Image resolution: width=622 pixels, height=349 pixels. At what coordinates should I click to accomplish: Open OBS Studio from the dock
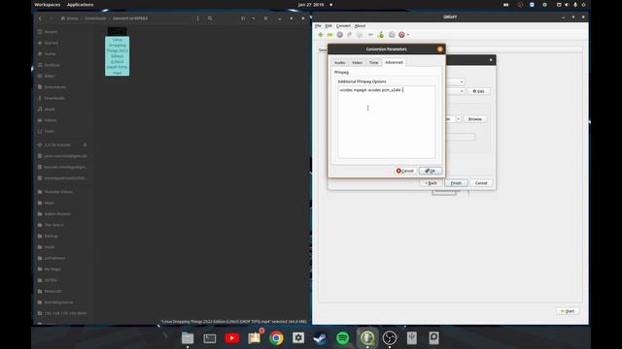click(390, 338)
